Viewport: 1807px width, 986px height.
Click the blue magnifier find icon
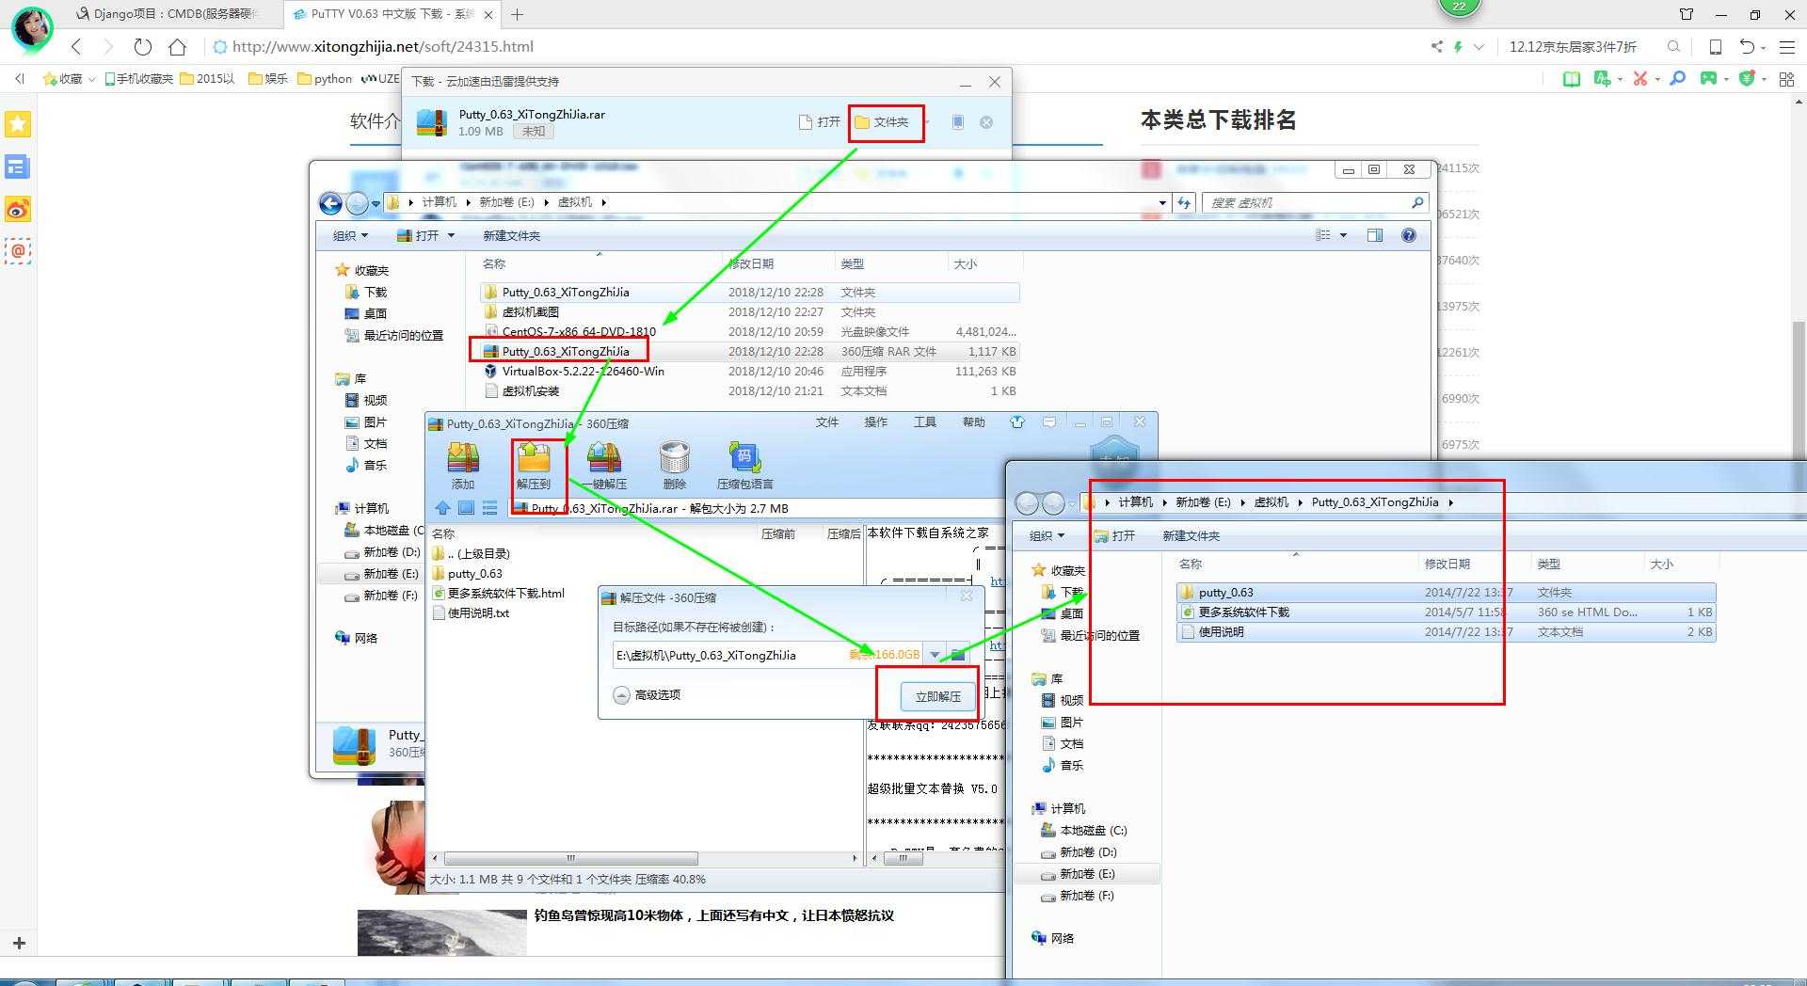click(1677, 79)
